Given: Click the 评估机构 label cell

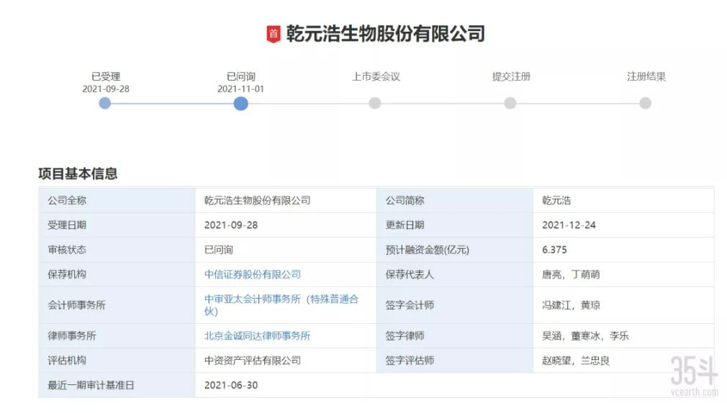Looking at the screenshot, I should (x=117, y=360).
